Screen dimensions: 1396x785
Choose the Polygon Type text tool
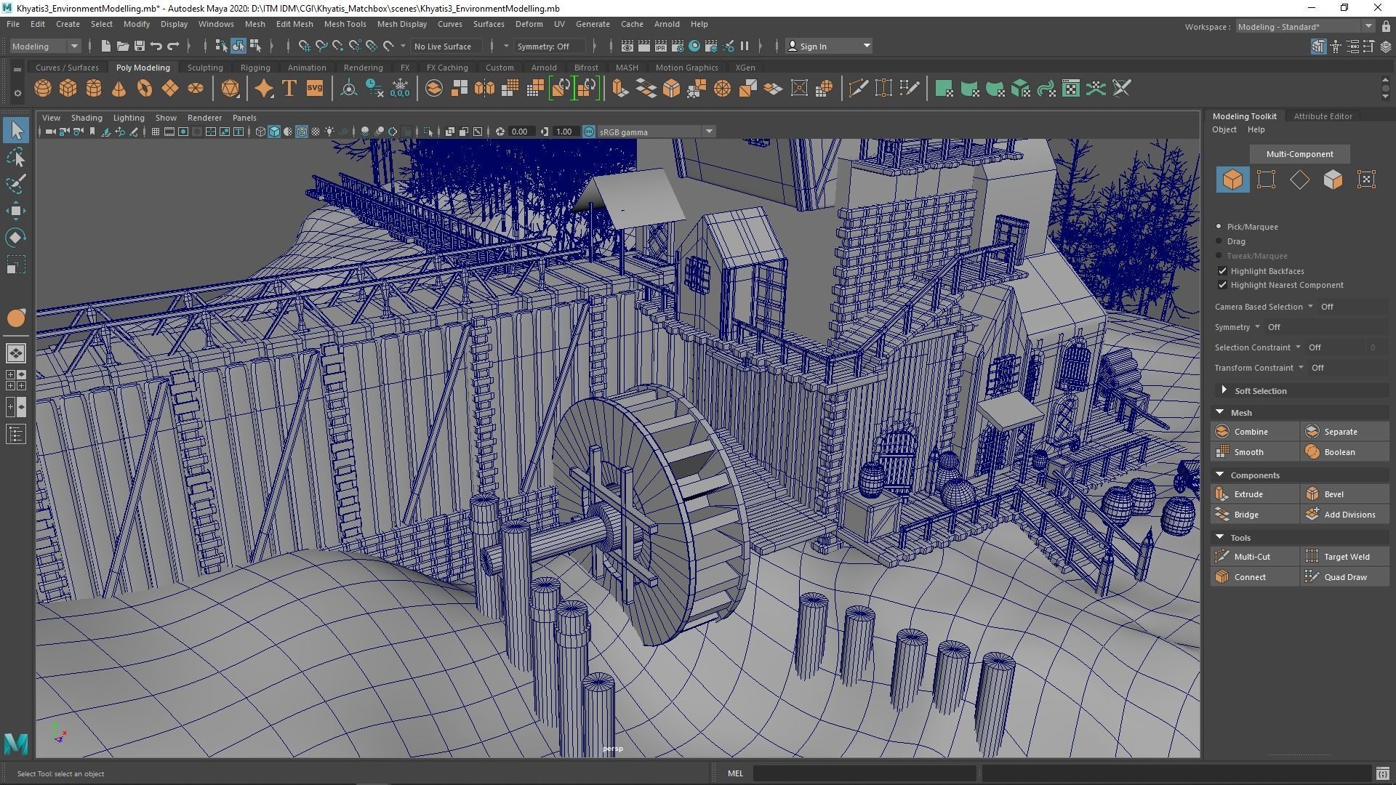pyautogui.click(x=289, y=89)
